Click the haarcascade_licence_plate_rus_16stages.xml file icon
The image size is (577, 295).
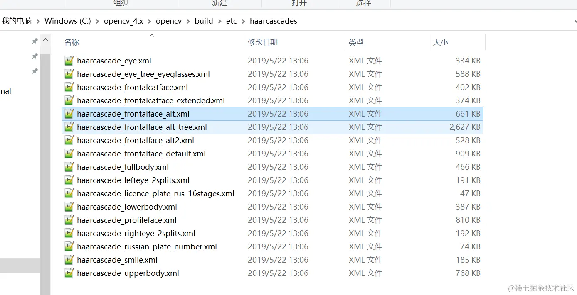[x=69, y=193]
